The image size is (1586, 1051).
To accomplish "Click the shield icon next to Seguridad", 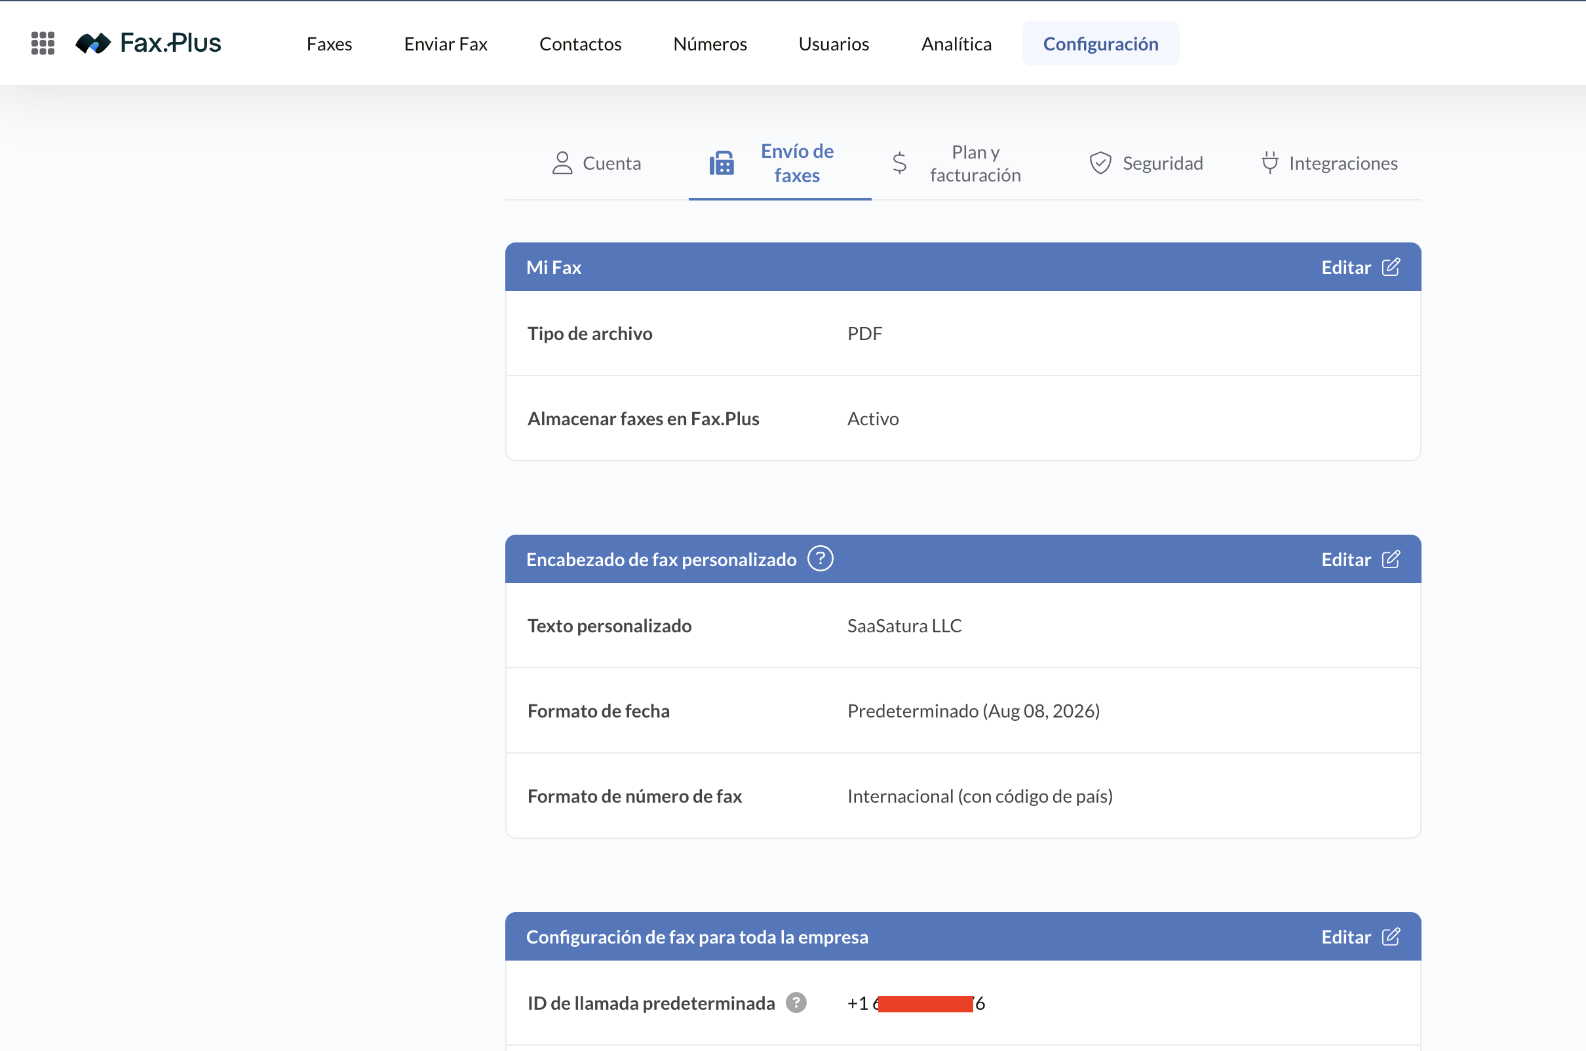I will coord(1100,163).
